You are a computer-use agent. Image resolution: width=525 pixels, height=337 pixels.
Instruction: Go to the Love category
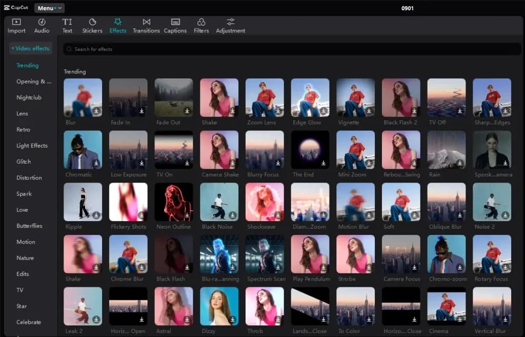click(22, 210)
